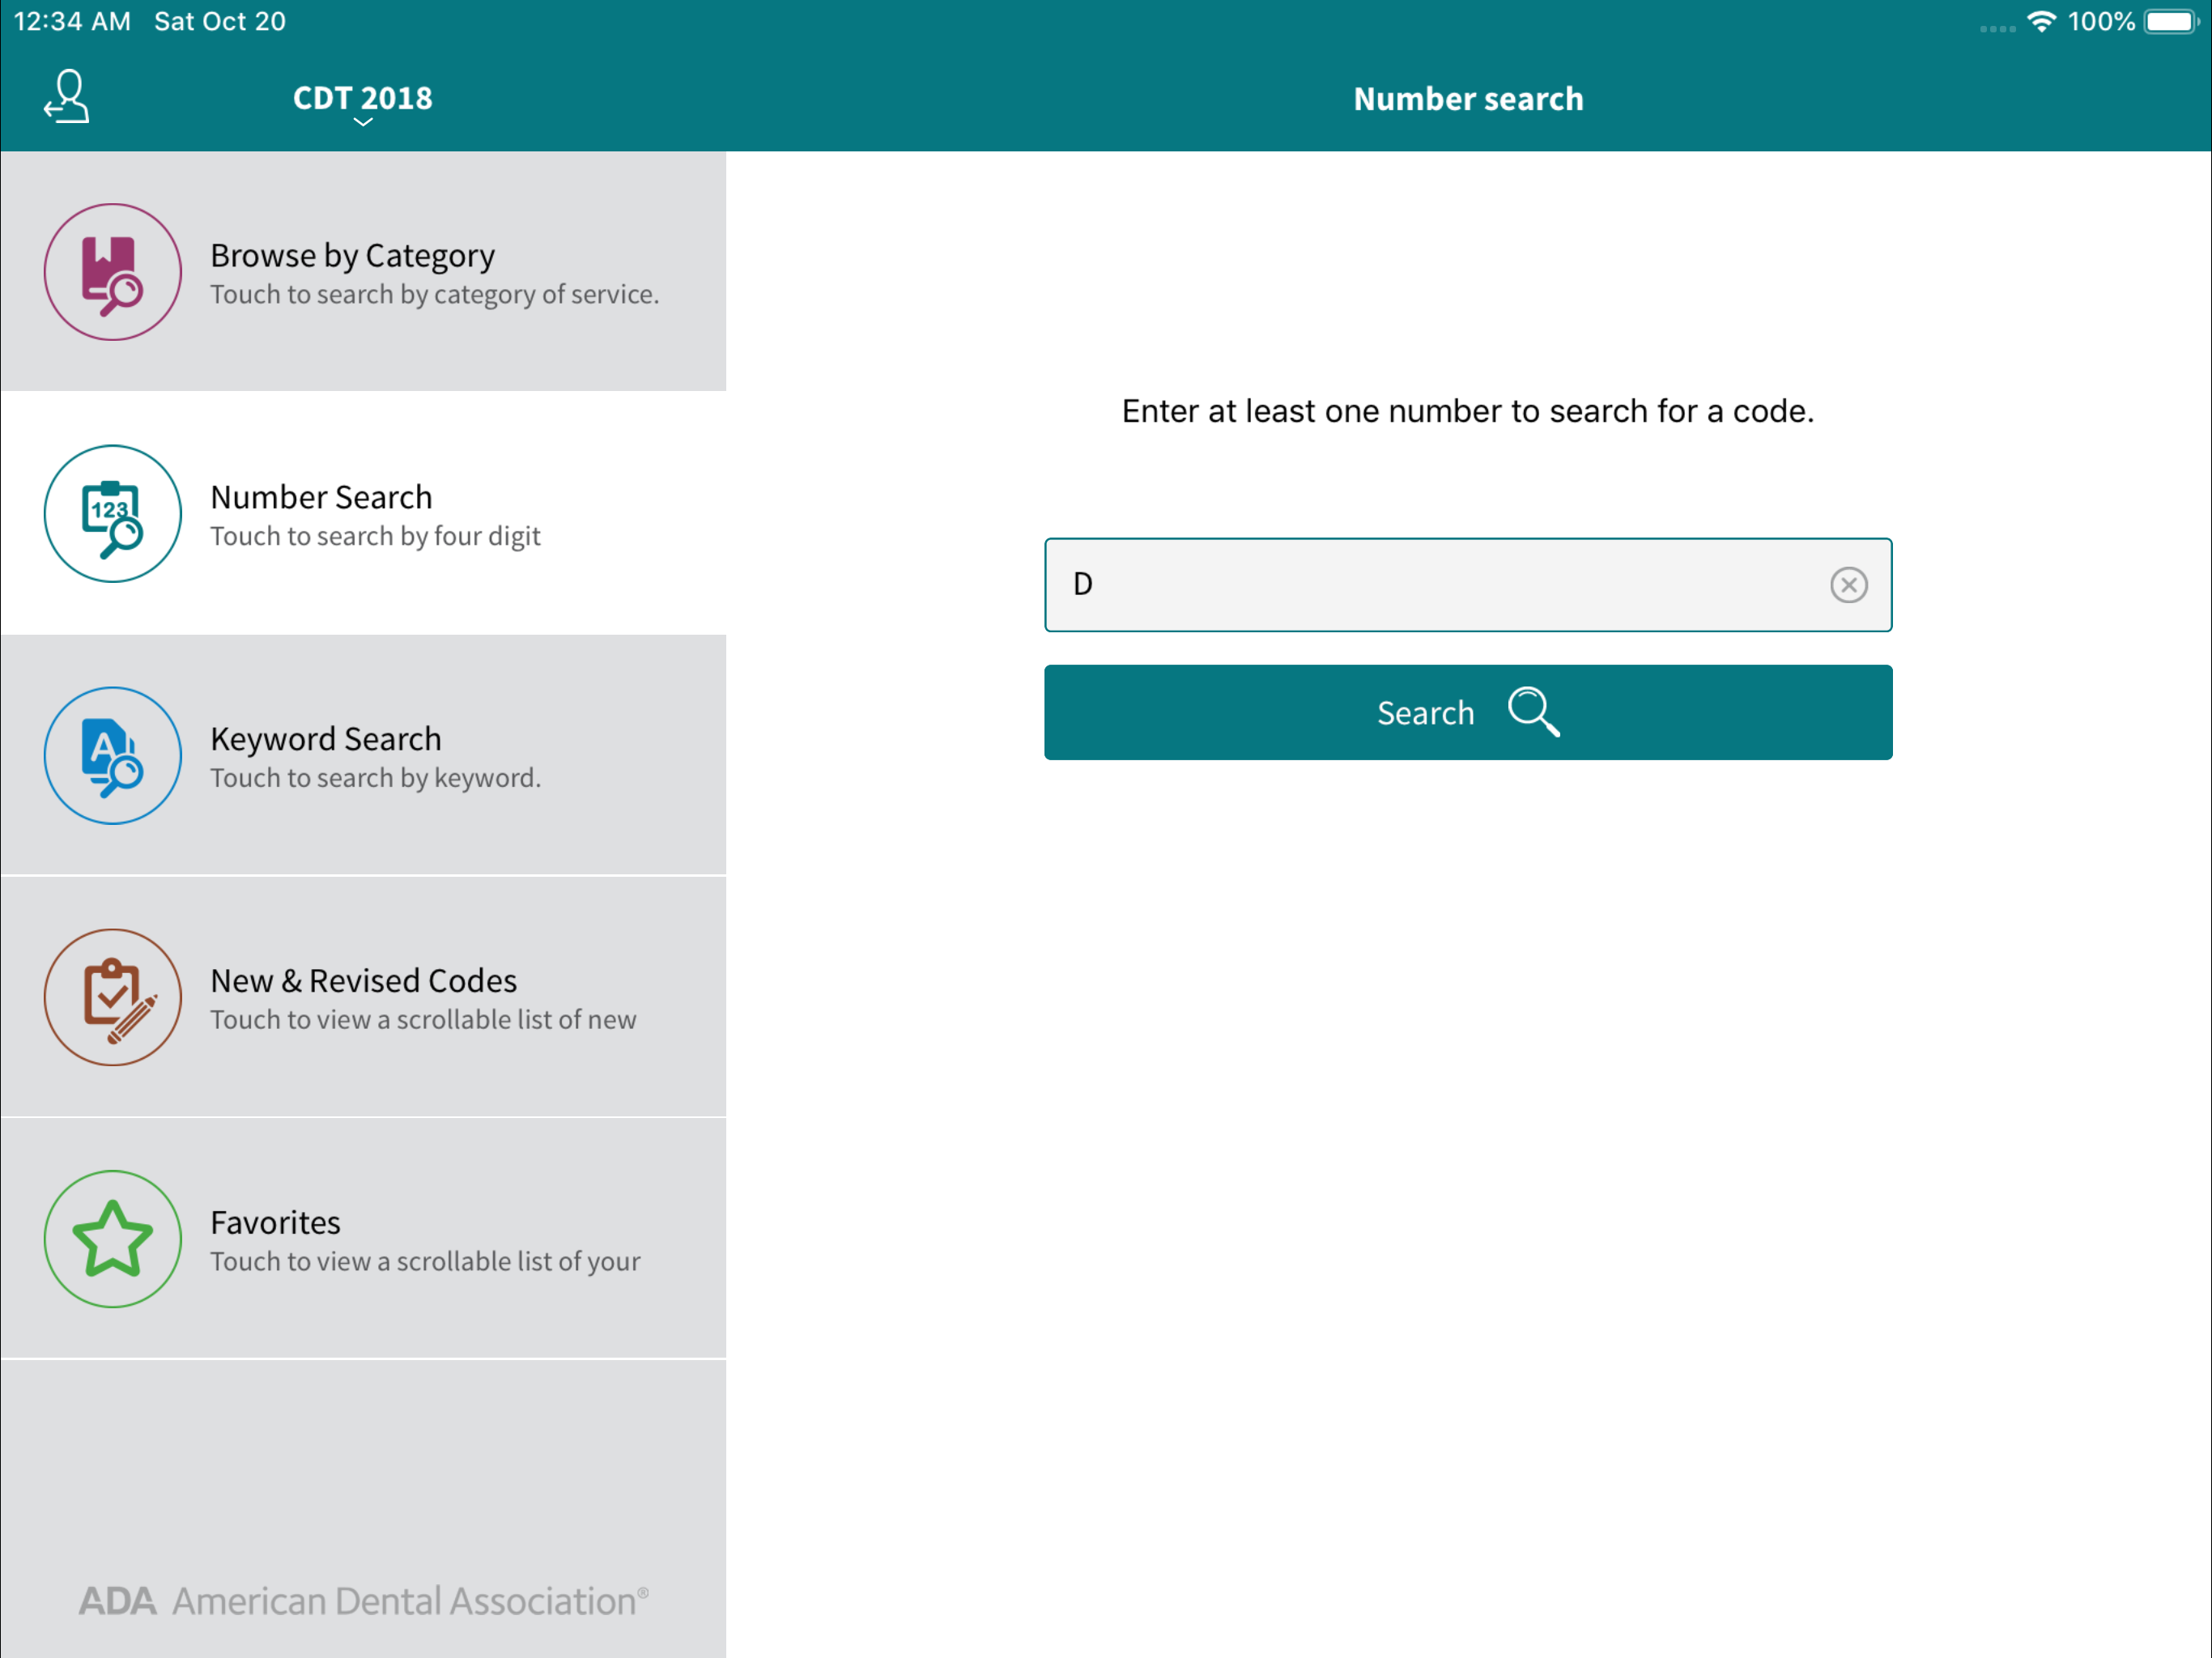Show the Favorites list

364,1239
